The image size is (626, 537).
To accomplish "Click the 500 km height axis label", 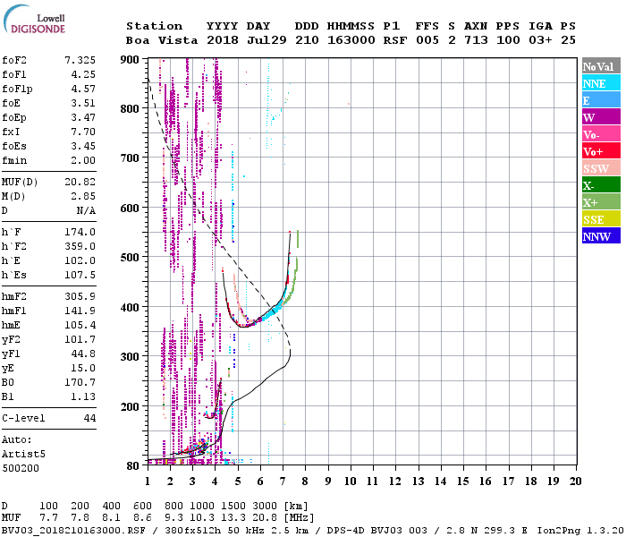I will click(x=130, y=258).
